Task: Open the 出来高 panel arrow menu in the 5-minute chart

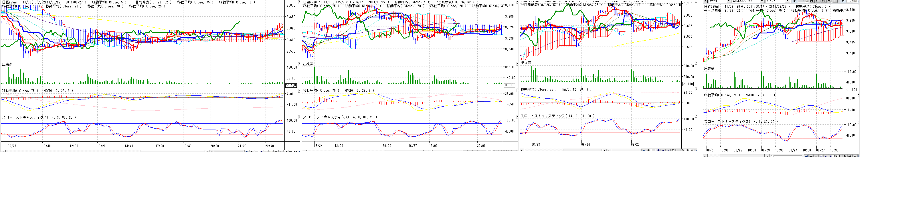Action: pyautogui.click(x=299, y=64)
